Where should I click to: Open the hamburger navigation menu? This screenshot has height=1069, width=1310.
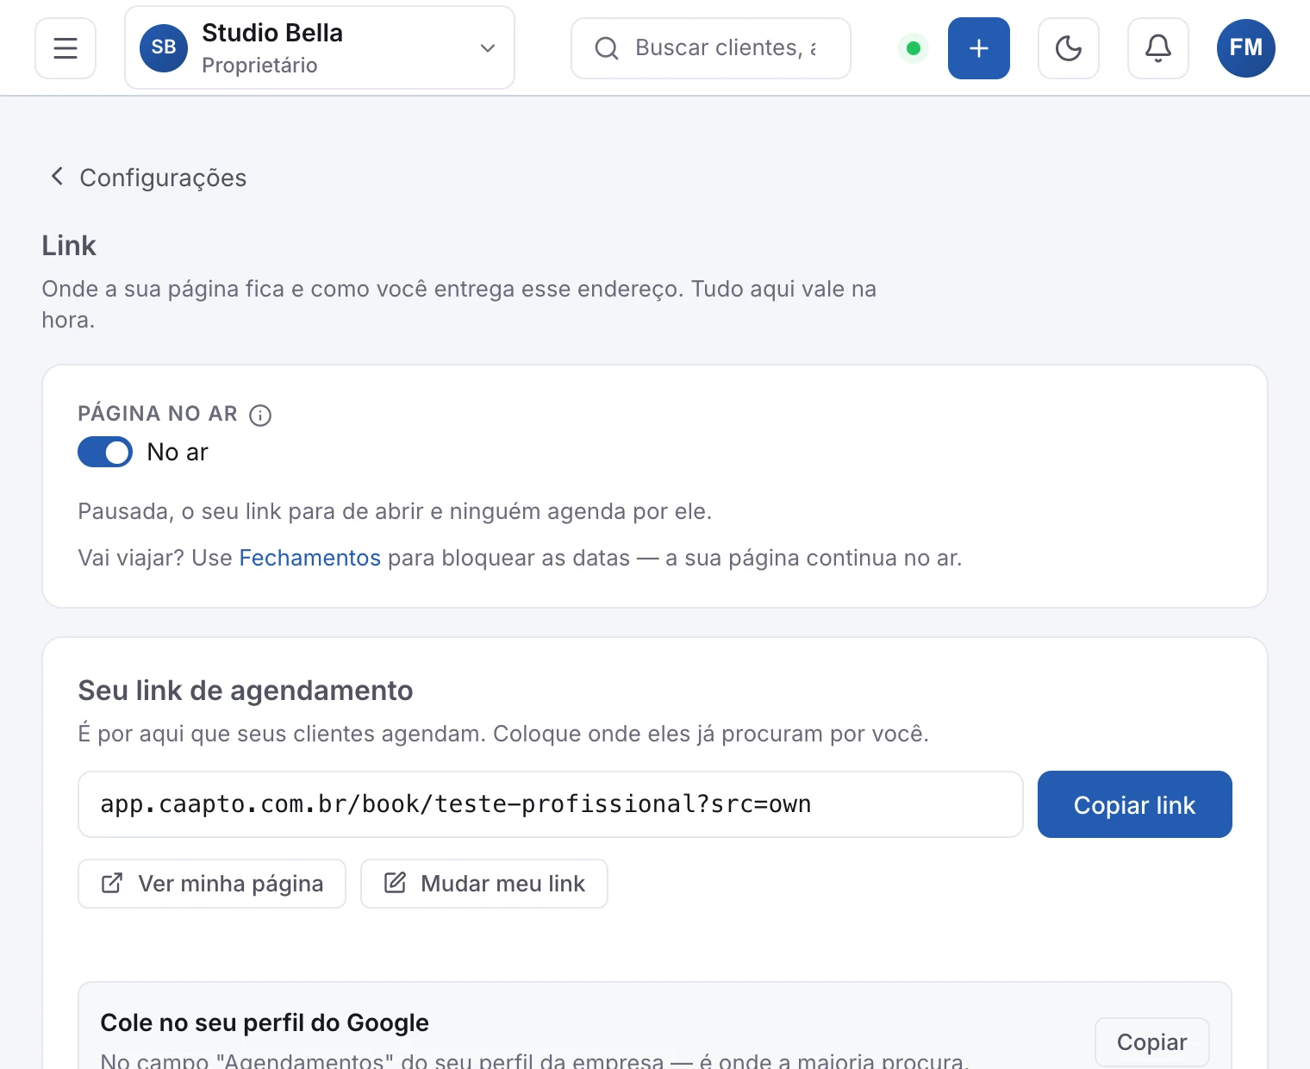65,48
